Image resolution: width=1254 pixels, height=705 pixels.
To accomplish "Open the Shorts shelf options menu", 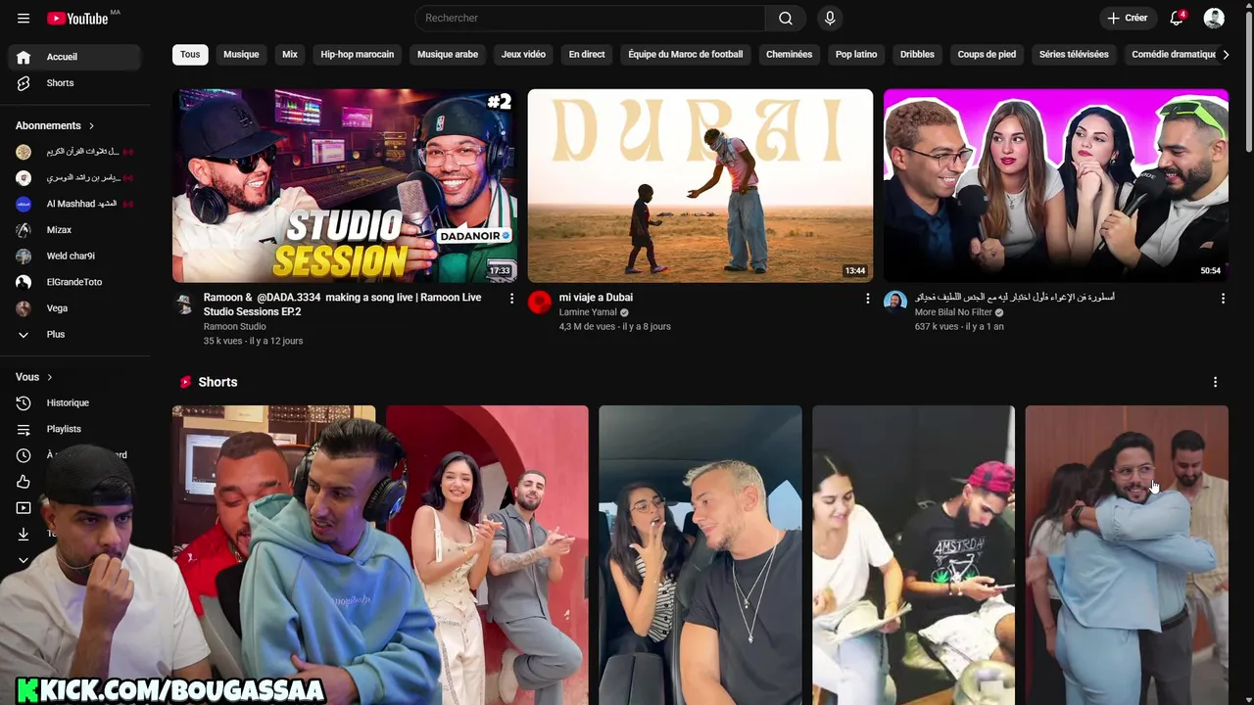I will 1215,382.
